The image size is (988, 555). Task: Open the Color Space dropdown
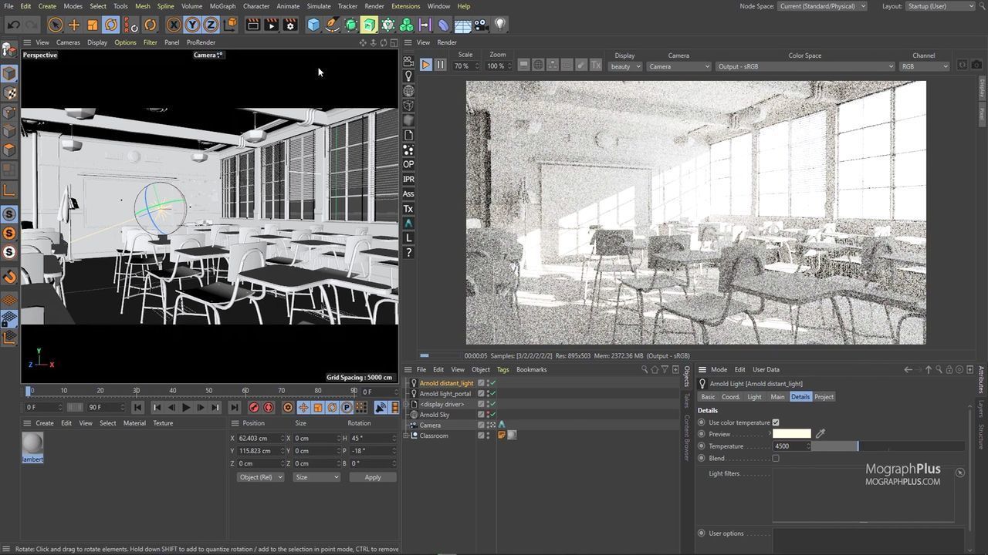click(x=804, y=66)
